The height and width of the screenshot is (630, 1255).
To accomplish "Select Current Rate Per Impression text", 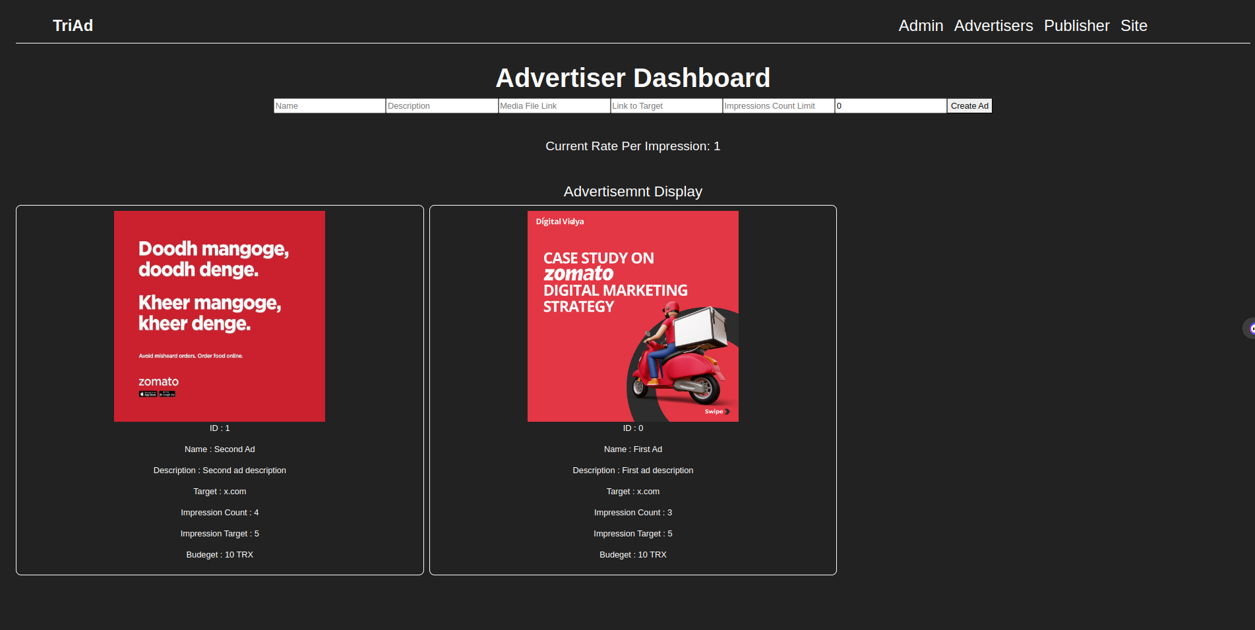I will point(633,146).
